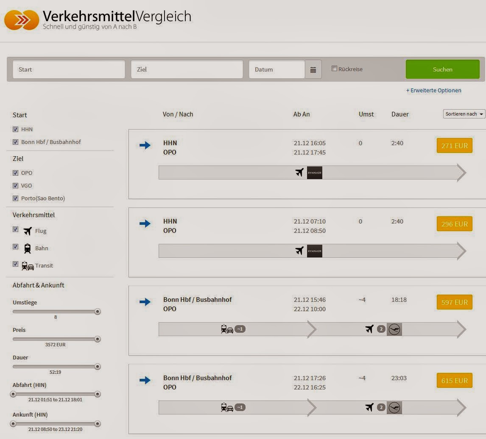Toggle the Flug transport checkbox
This screenshot has width=486, height=439.
[16, 229]
